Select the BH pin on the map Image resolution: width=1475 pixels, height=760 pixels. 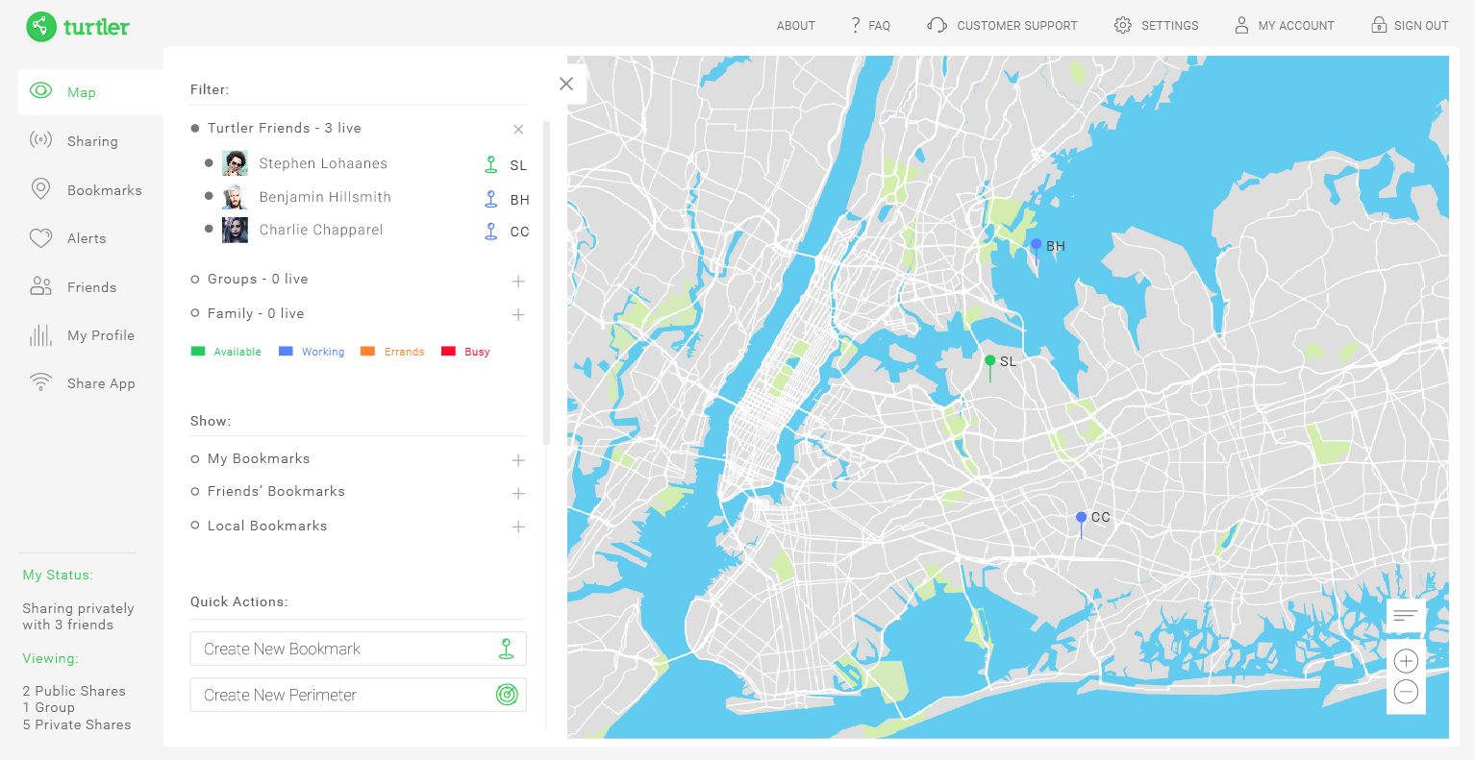pos(1037,250)
